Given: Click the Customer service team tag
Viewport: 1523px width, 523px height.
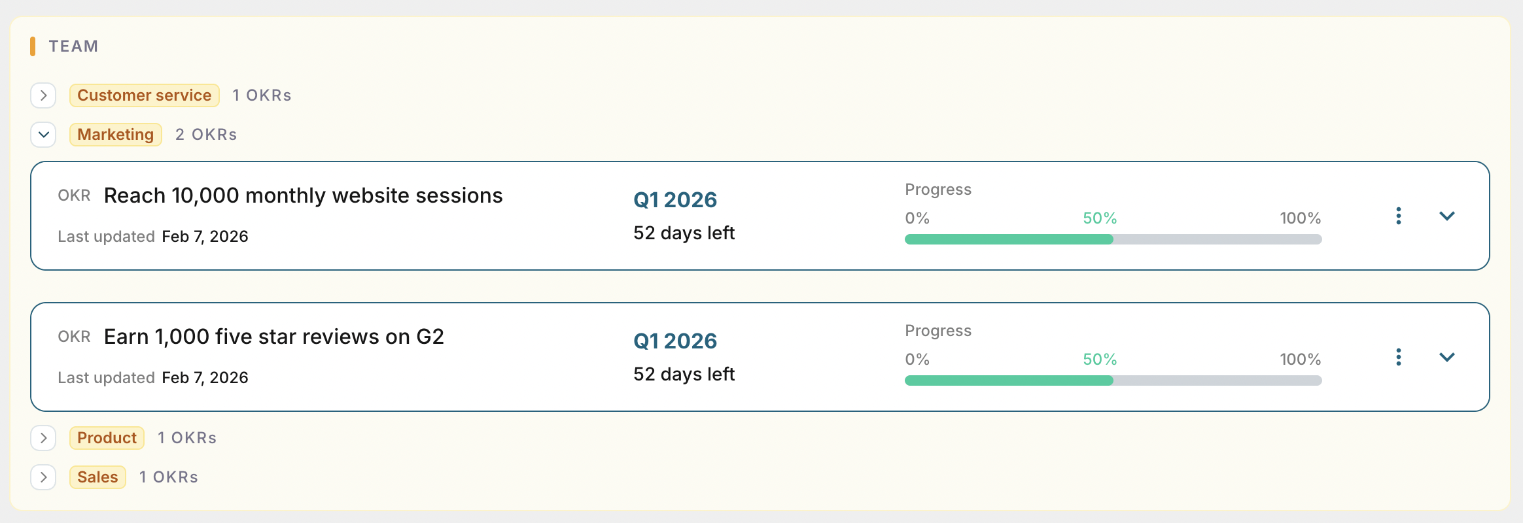Looking at the screenshot, I should 144,95.
